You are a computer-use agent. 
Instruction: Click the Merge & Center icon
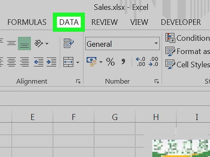[68, 62]
